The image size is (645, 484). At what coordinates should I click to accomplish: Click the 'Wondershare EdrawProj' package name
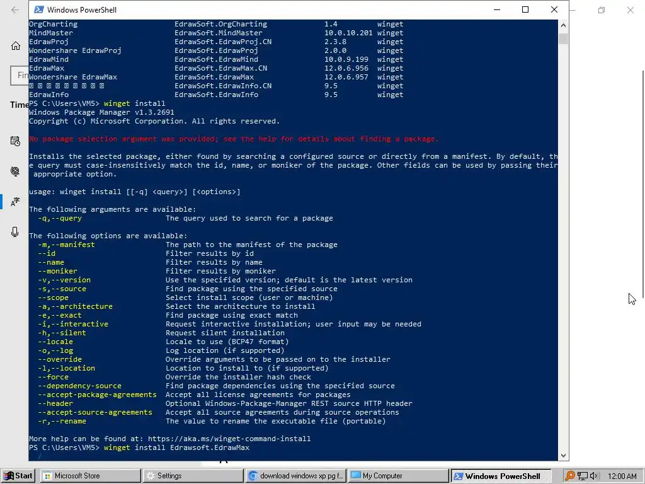point(76,50)
